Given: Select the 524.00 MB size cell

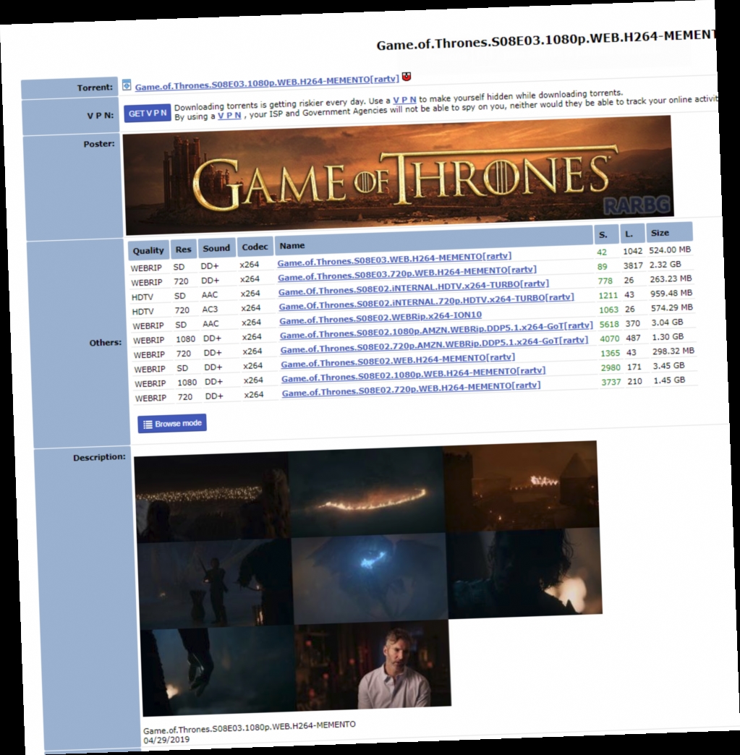Looking at the screenshot, I should pyautogui.click(x=670, y=250).
